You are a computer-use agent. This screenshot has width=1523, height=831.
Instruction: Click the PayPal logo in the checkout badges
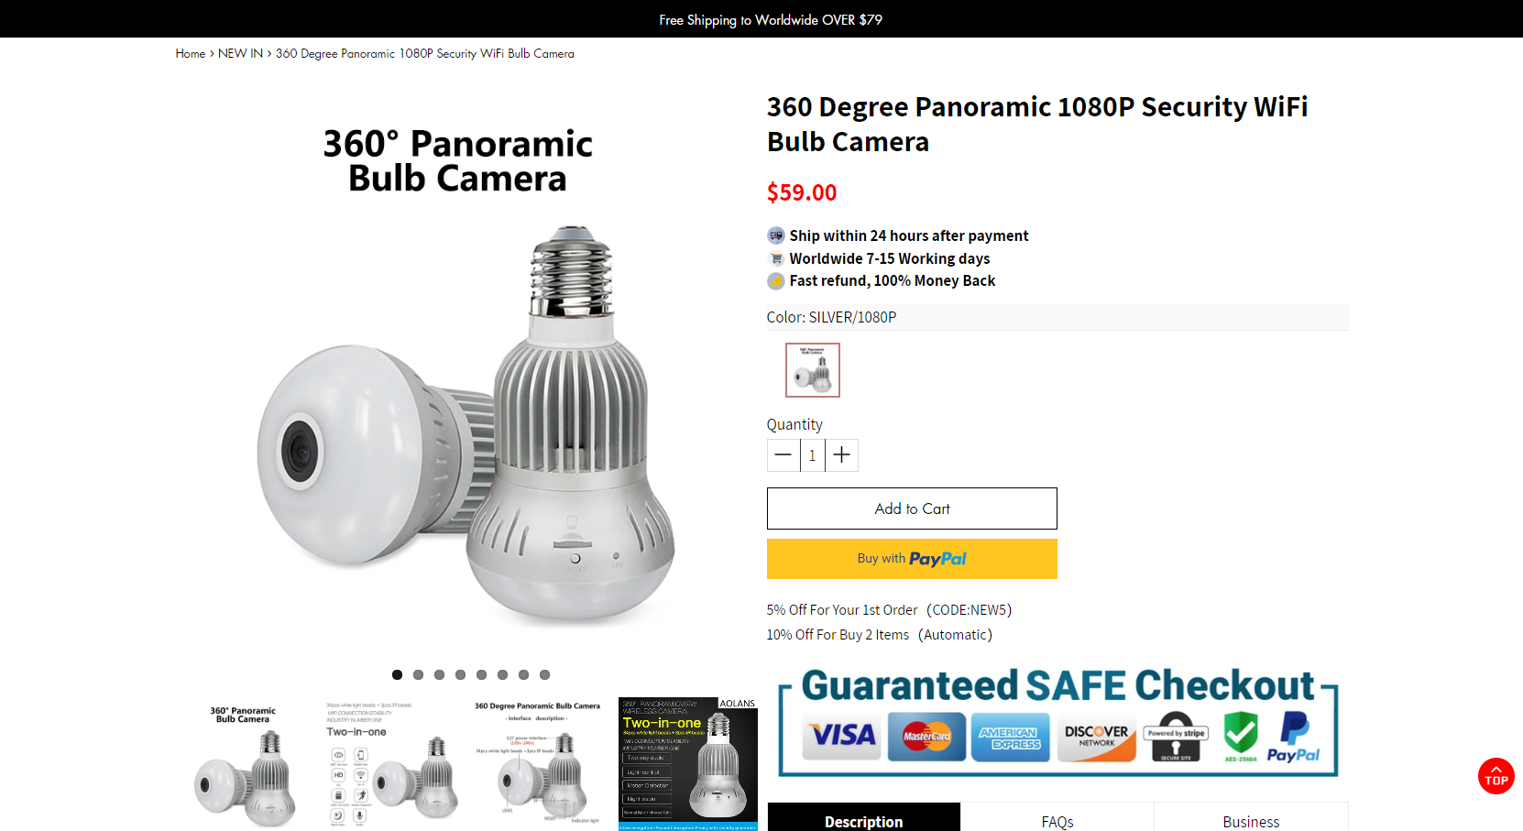click(x=1293, y=737)
